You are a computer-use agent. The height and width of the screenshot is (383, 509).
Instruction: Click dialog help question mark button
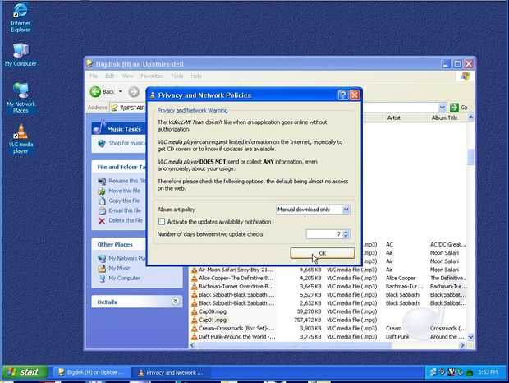point(342,95)
